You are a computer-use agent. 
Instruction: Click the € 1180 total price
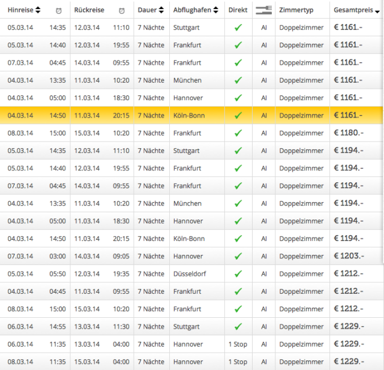(x=349, y=133)
